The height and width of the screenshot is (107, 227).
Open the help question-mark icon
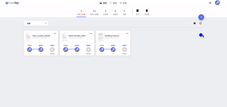click(x=210, y=3)
